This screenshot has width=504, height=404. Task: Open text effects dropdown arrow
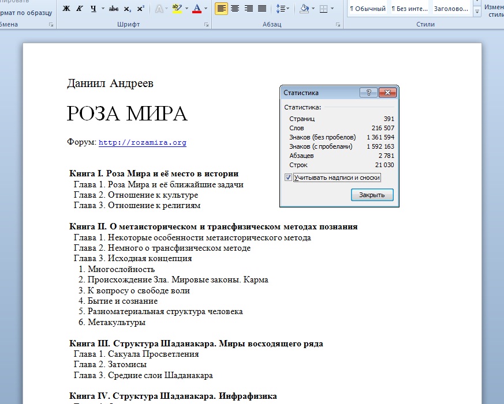166,9
